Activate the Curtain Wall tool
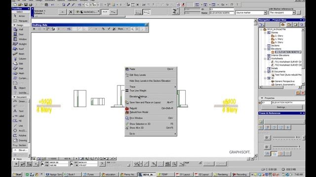Screen dimensions: 316x177 (21, 78)
